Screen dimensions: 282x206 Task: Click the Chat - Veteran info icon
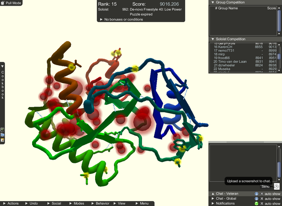pyautogui.click(x=256, y=194)
